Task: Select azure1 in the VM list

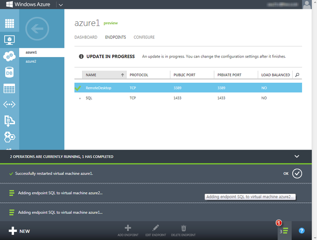Action: (42, 52)
